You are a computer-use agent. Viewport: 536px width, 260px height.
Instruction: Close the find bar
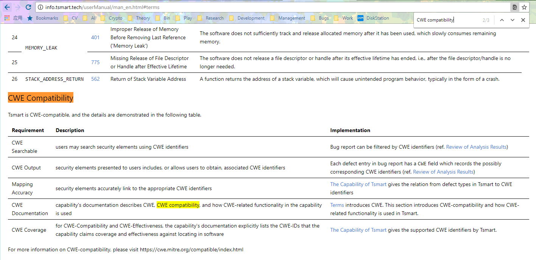(523, 20)
